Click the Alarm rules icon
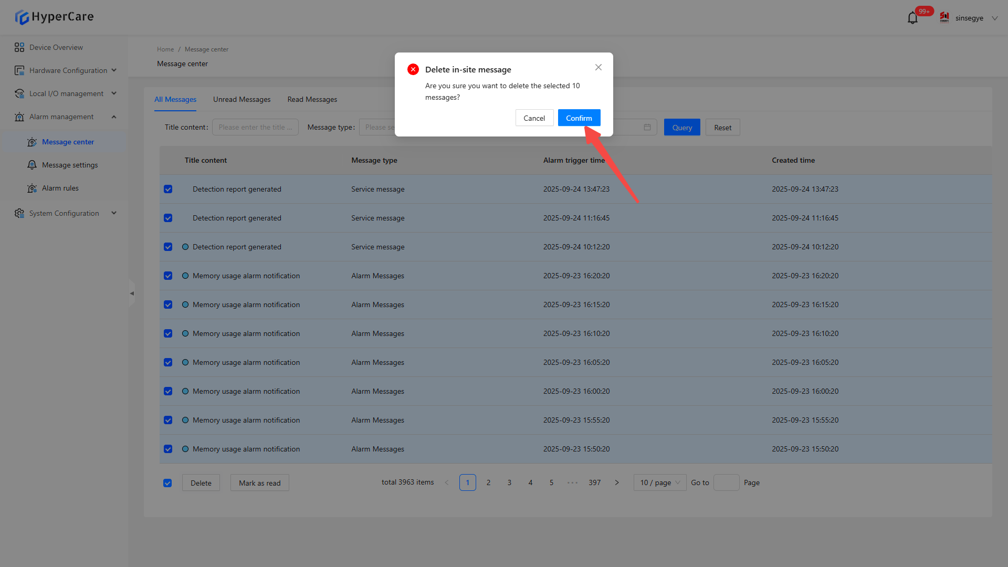 [32, 188]
